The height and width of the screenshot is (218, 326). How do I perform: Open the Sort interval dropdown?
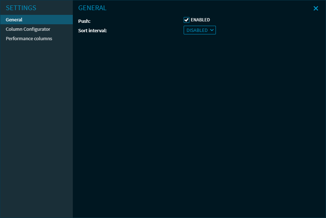200,30
